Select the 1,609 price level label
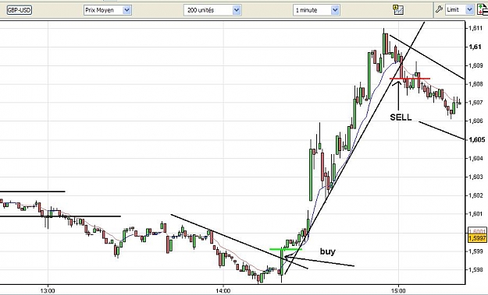The width and height of the screenshot is (488, 295). pyautogui.click(x=476, y=65)
